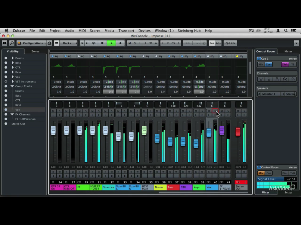Toggle visibility of the Drums track
This screenshot has height=225, width=301.
coord(6,58)
